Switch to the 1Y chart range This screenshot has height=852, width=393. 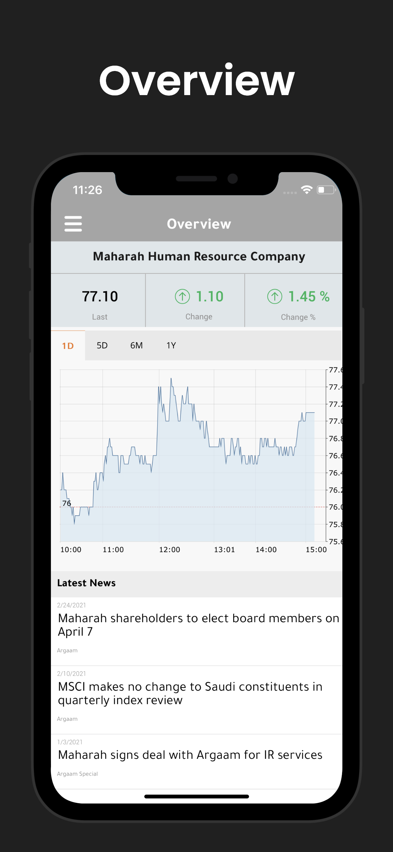tap(171, 345)
